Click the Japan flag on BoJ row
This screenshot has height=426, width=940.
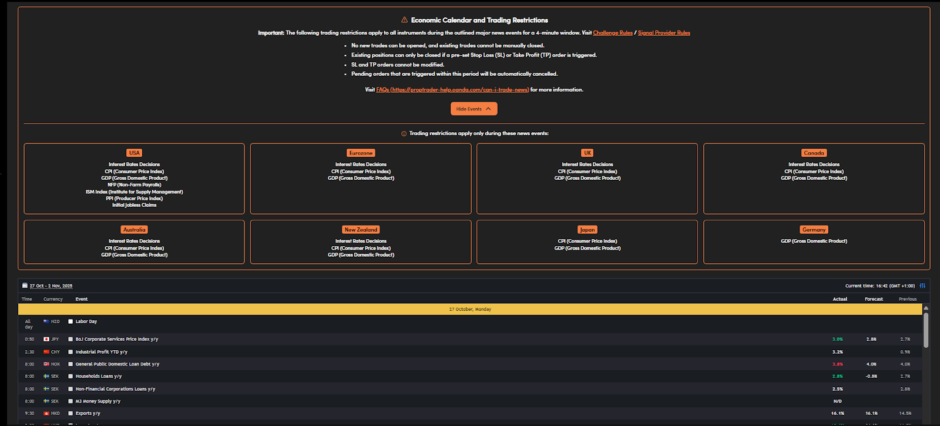pyautogui.click(x=46, y=339)
